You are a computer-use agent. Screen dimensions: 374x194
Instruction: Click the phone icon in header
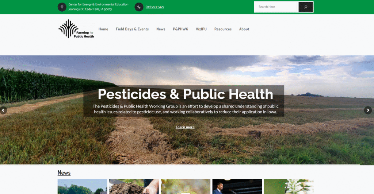(139, 7)
